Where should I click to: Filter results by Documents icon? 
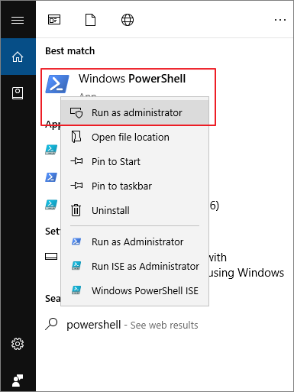[x=90, y=20]
